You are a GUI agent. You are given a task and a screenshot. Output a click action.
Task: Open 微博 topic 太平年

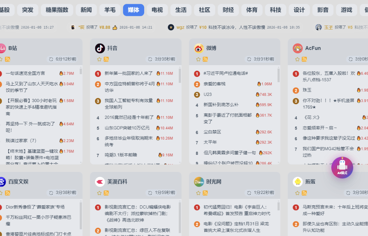[210, 142]
